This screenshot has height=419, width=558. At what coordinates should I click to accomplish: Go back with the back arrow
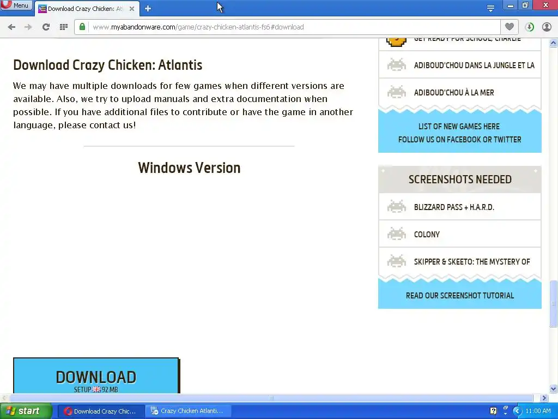[x=11, y=27]
